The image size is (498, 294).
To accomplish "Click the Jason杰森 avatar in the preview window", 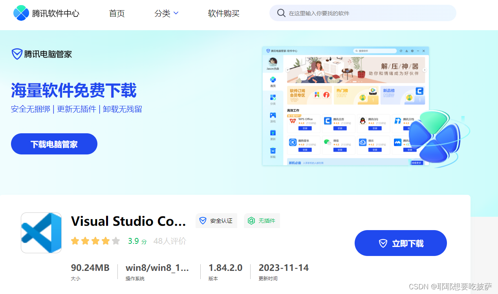I will tap(273, 62).
